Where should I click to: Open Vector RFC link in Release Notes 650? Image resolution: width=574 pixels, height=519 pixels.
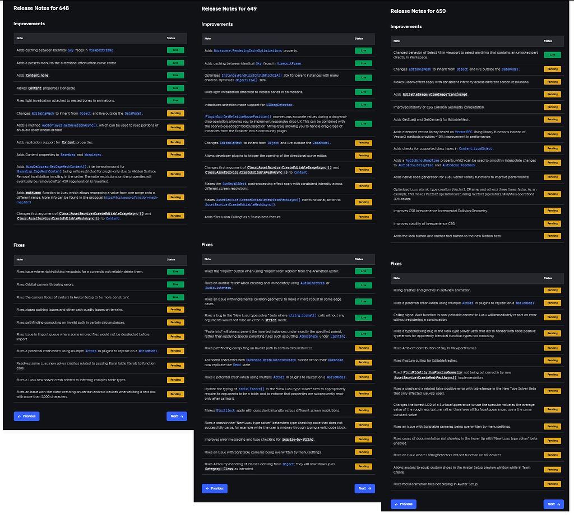(464, 132)
